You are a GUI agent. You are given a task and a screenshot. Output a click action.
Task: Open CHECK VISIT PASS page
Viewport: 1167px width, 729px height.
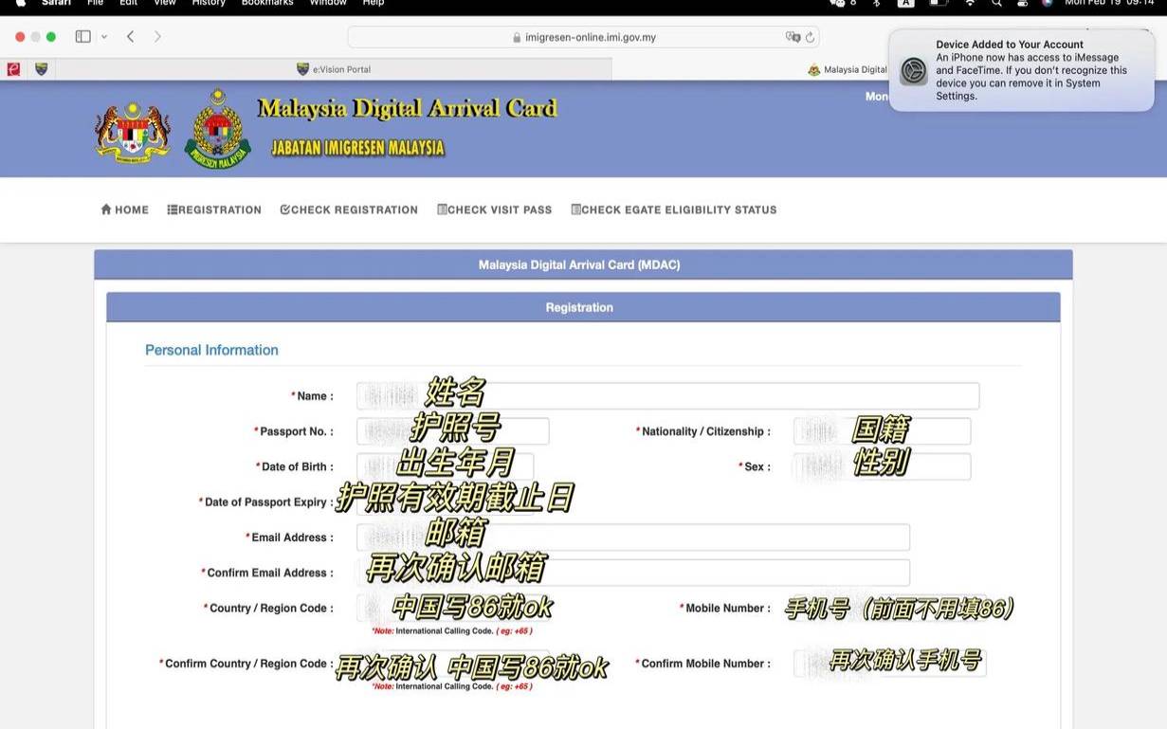[494, 210]
